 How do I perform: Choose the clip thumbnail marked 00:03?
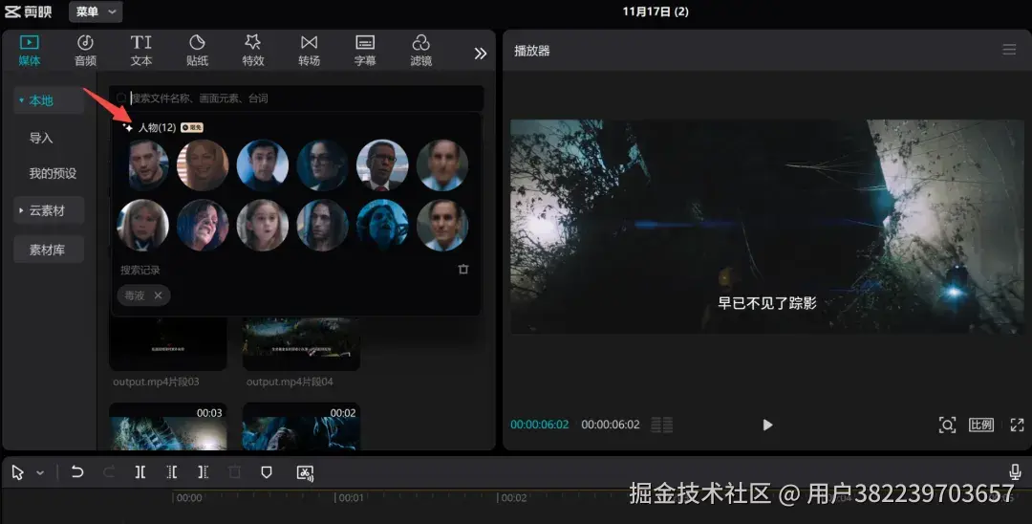click(x=168, y=426)
